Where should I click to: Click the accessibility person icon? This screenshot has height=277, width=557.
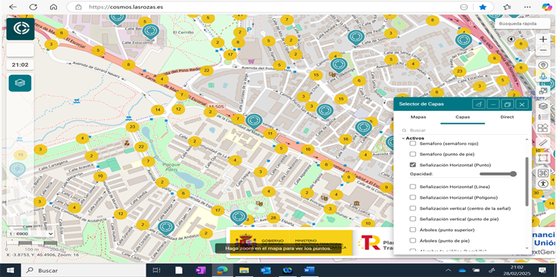543,184
